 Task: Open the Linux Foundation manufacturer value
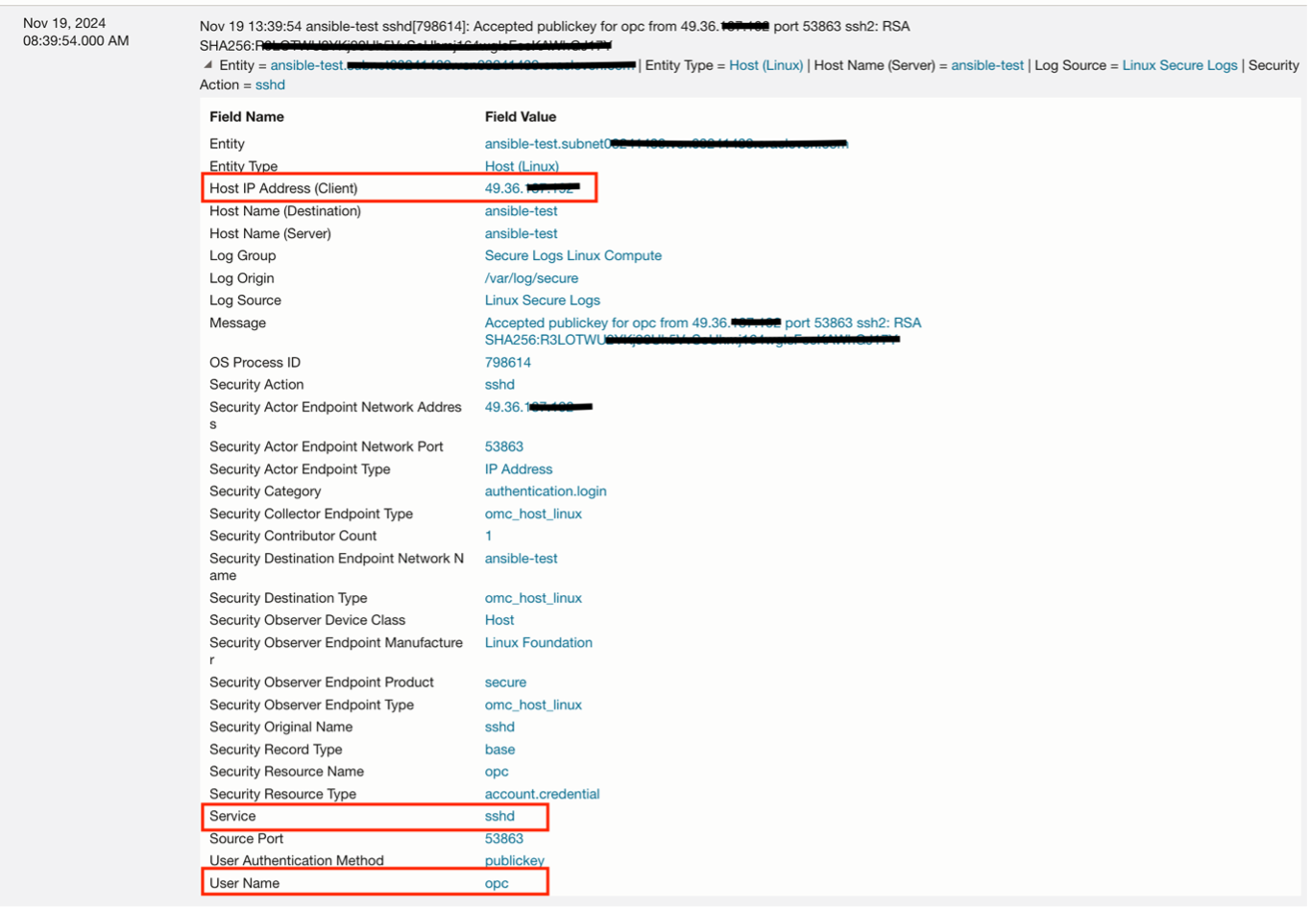(x=538, y=643)
